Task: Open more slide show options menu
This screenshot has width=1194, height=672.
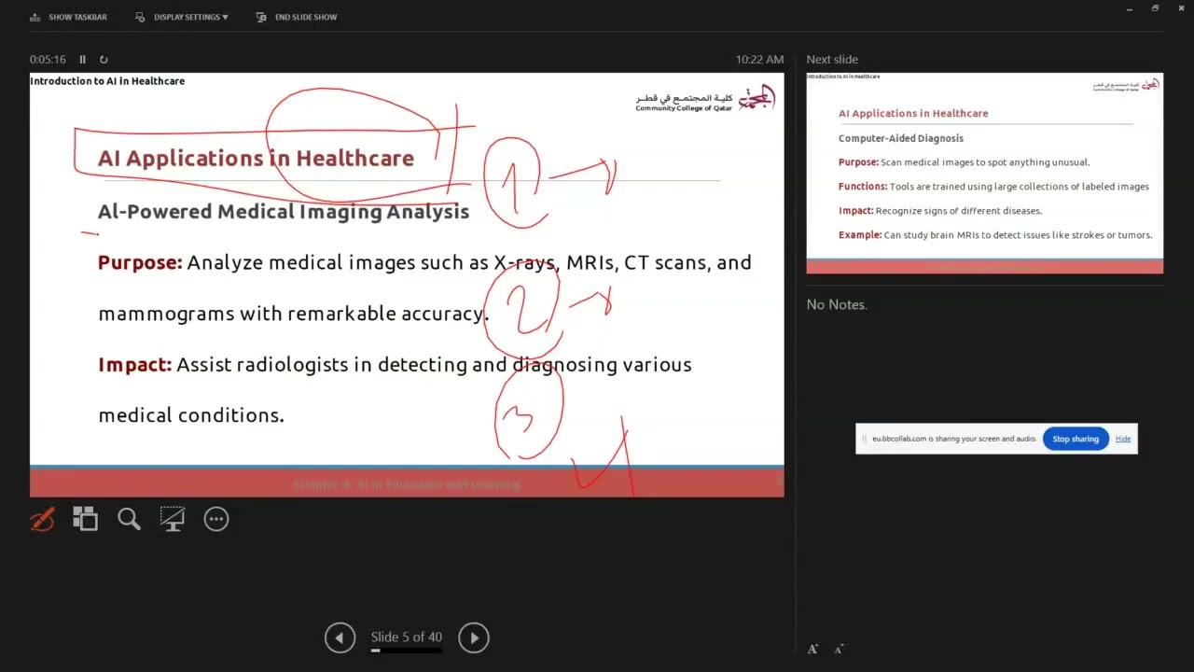Action: [x=216, y=519]
